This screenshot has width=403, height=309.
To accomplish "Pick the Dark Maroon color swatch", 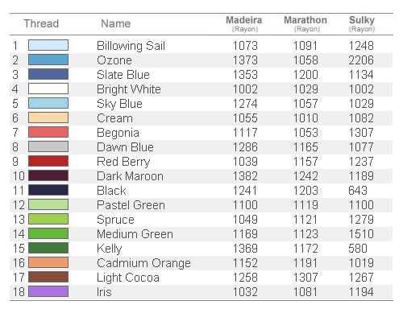I will [x=48, y=175].
